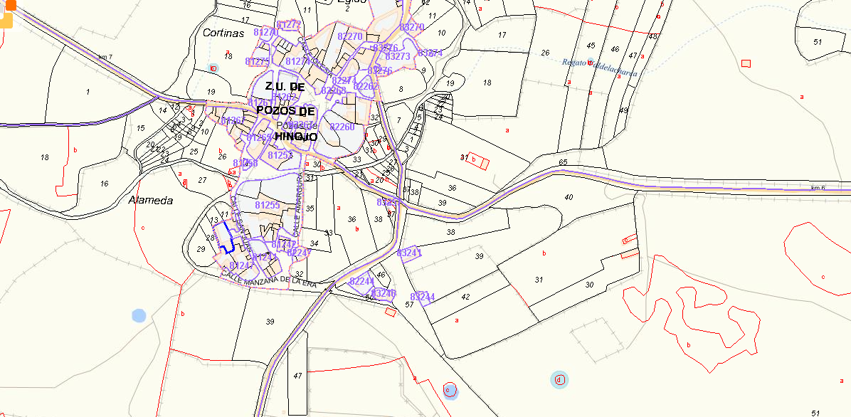The height and width of the screenshot is (417, 851).
Task: Select urban block 83241
Action: [x=410, y=253]
